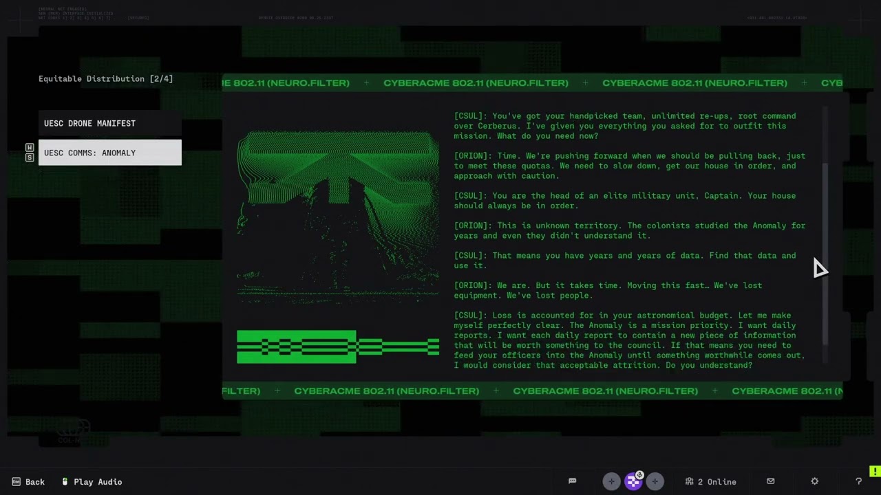Play Audio for this comms log
The image size is (881, 495).
coord(92,482)
